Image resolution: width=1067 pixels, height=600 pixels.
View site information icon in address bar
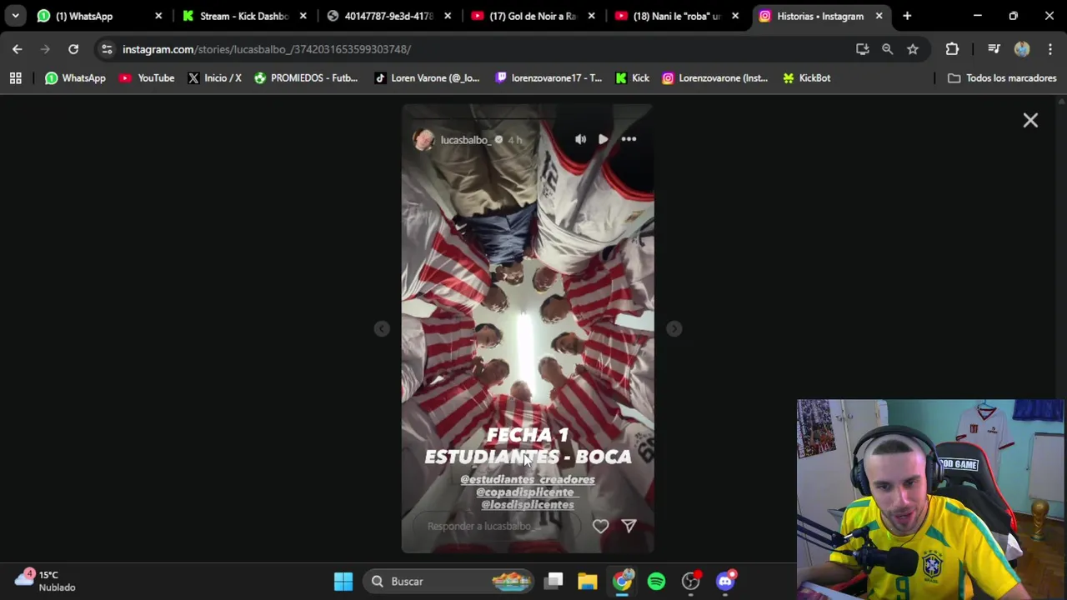107,49
